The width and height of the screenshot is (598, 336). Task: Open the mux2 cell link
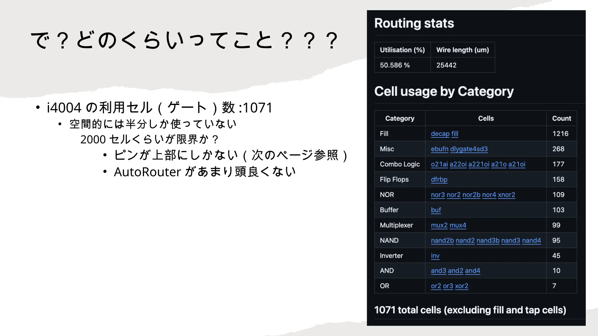tap(439, 225)
